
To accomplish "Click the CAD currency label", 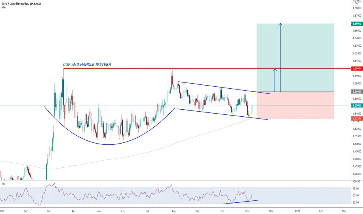I will (357, 3).
